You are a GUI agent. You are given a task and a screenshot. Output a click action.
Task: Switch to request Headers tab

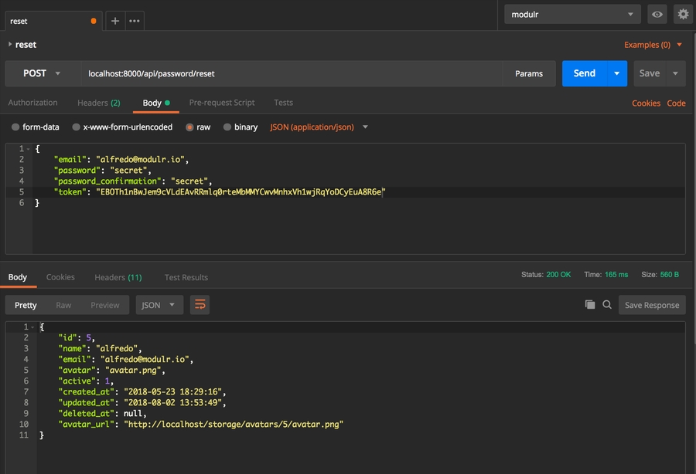coord(98,103)
